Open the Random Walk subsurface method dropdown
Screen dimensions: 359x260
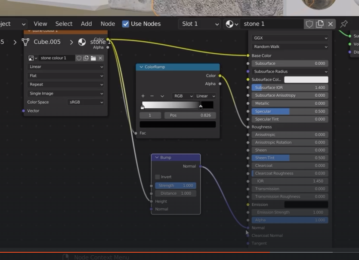(290, 47)
